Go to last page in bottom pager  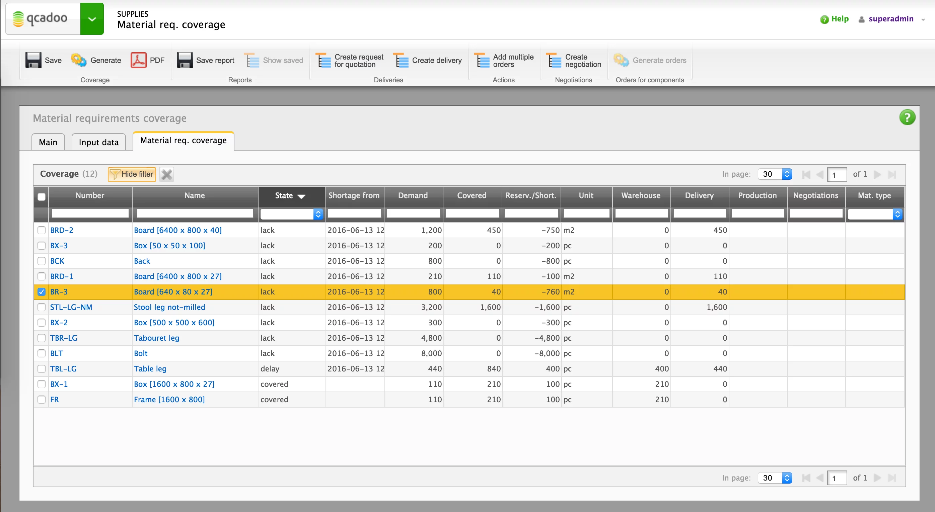pyautogui.click(x=892, y=478)
